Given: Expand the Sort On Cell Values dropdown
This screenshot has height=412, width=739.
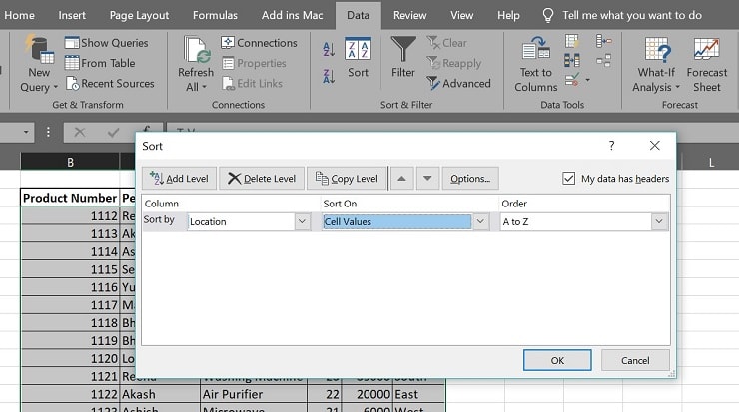Looking at the screenshot, I should coord(481,222).
